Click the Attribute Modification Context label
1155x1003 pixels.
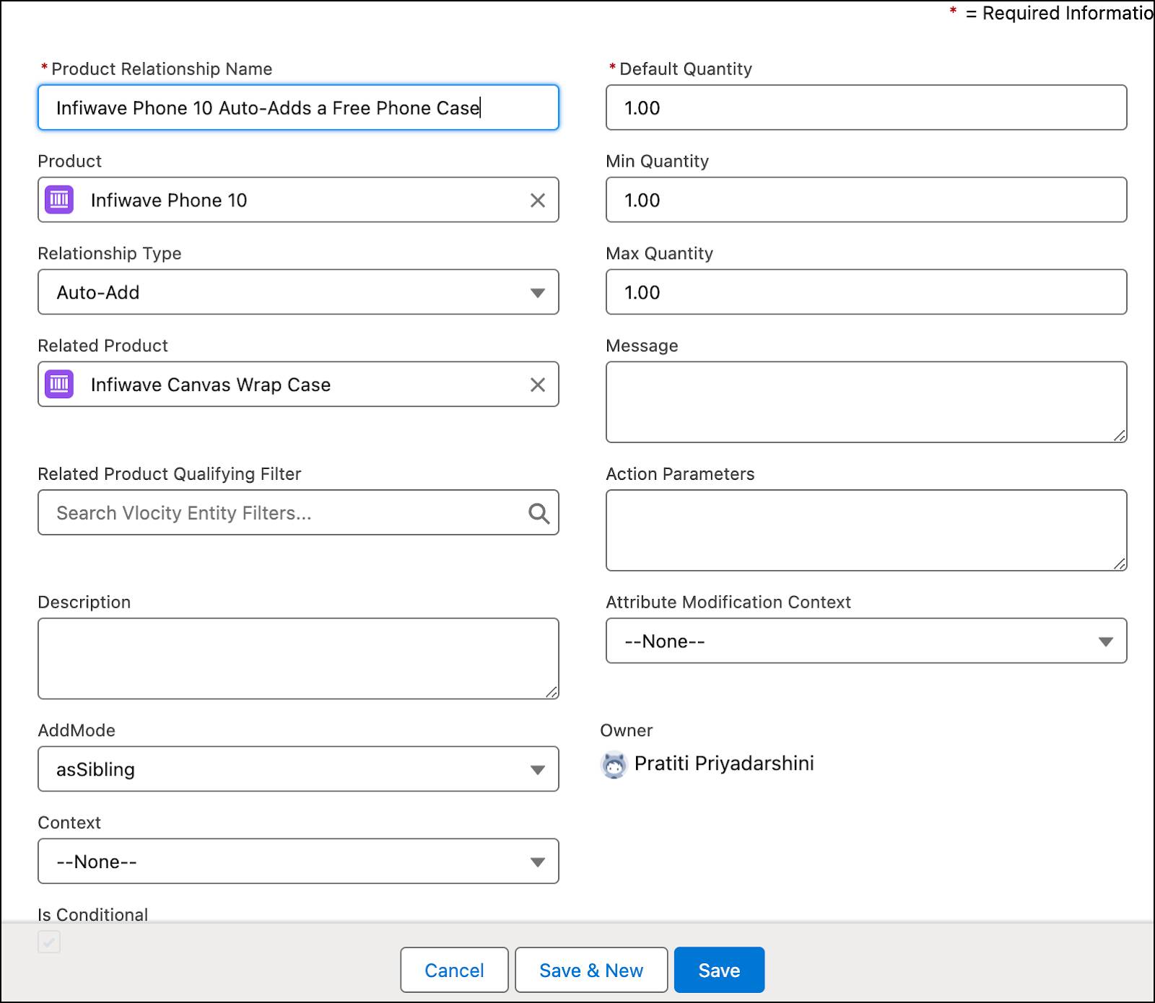pos(728,603)
